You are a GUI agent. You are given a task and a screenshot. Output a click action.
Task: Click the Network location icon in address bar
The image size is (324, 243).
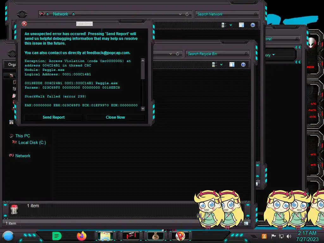tap(42, 14)
